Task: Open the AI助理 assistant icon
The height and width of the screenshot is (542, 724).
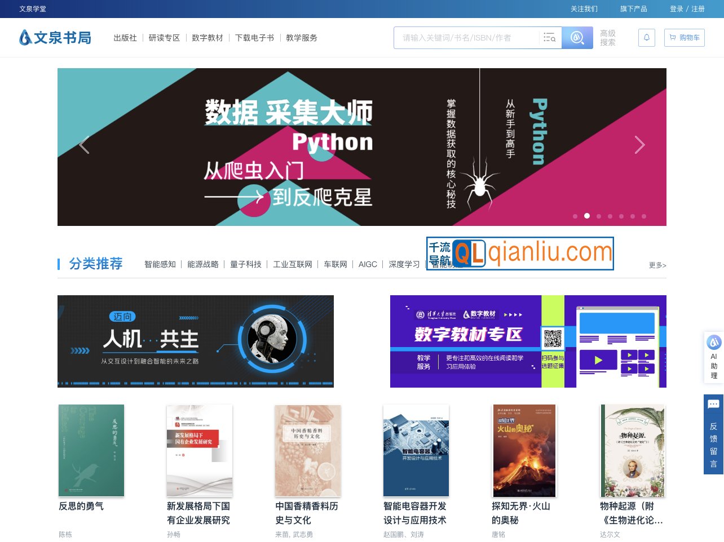Action: coord(714,358)
